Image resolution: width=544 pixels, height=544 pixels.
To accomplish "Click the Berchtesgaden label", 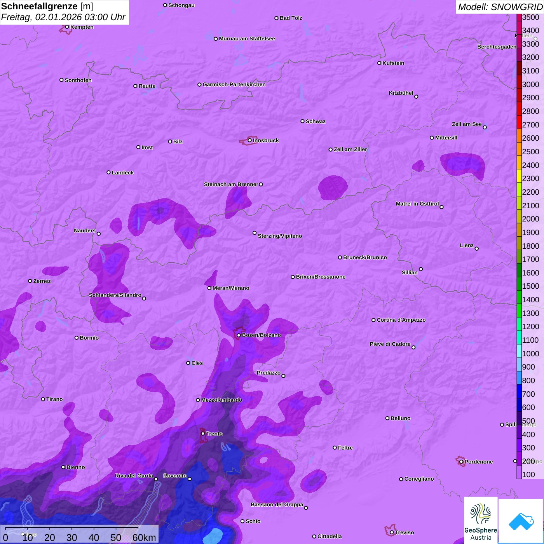I will tap(497, 47).
